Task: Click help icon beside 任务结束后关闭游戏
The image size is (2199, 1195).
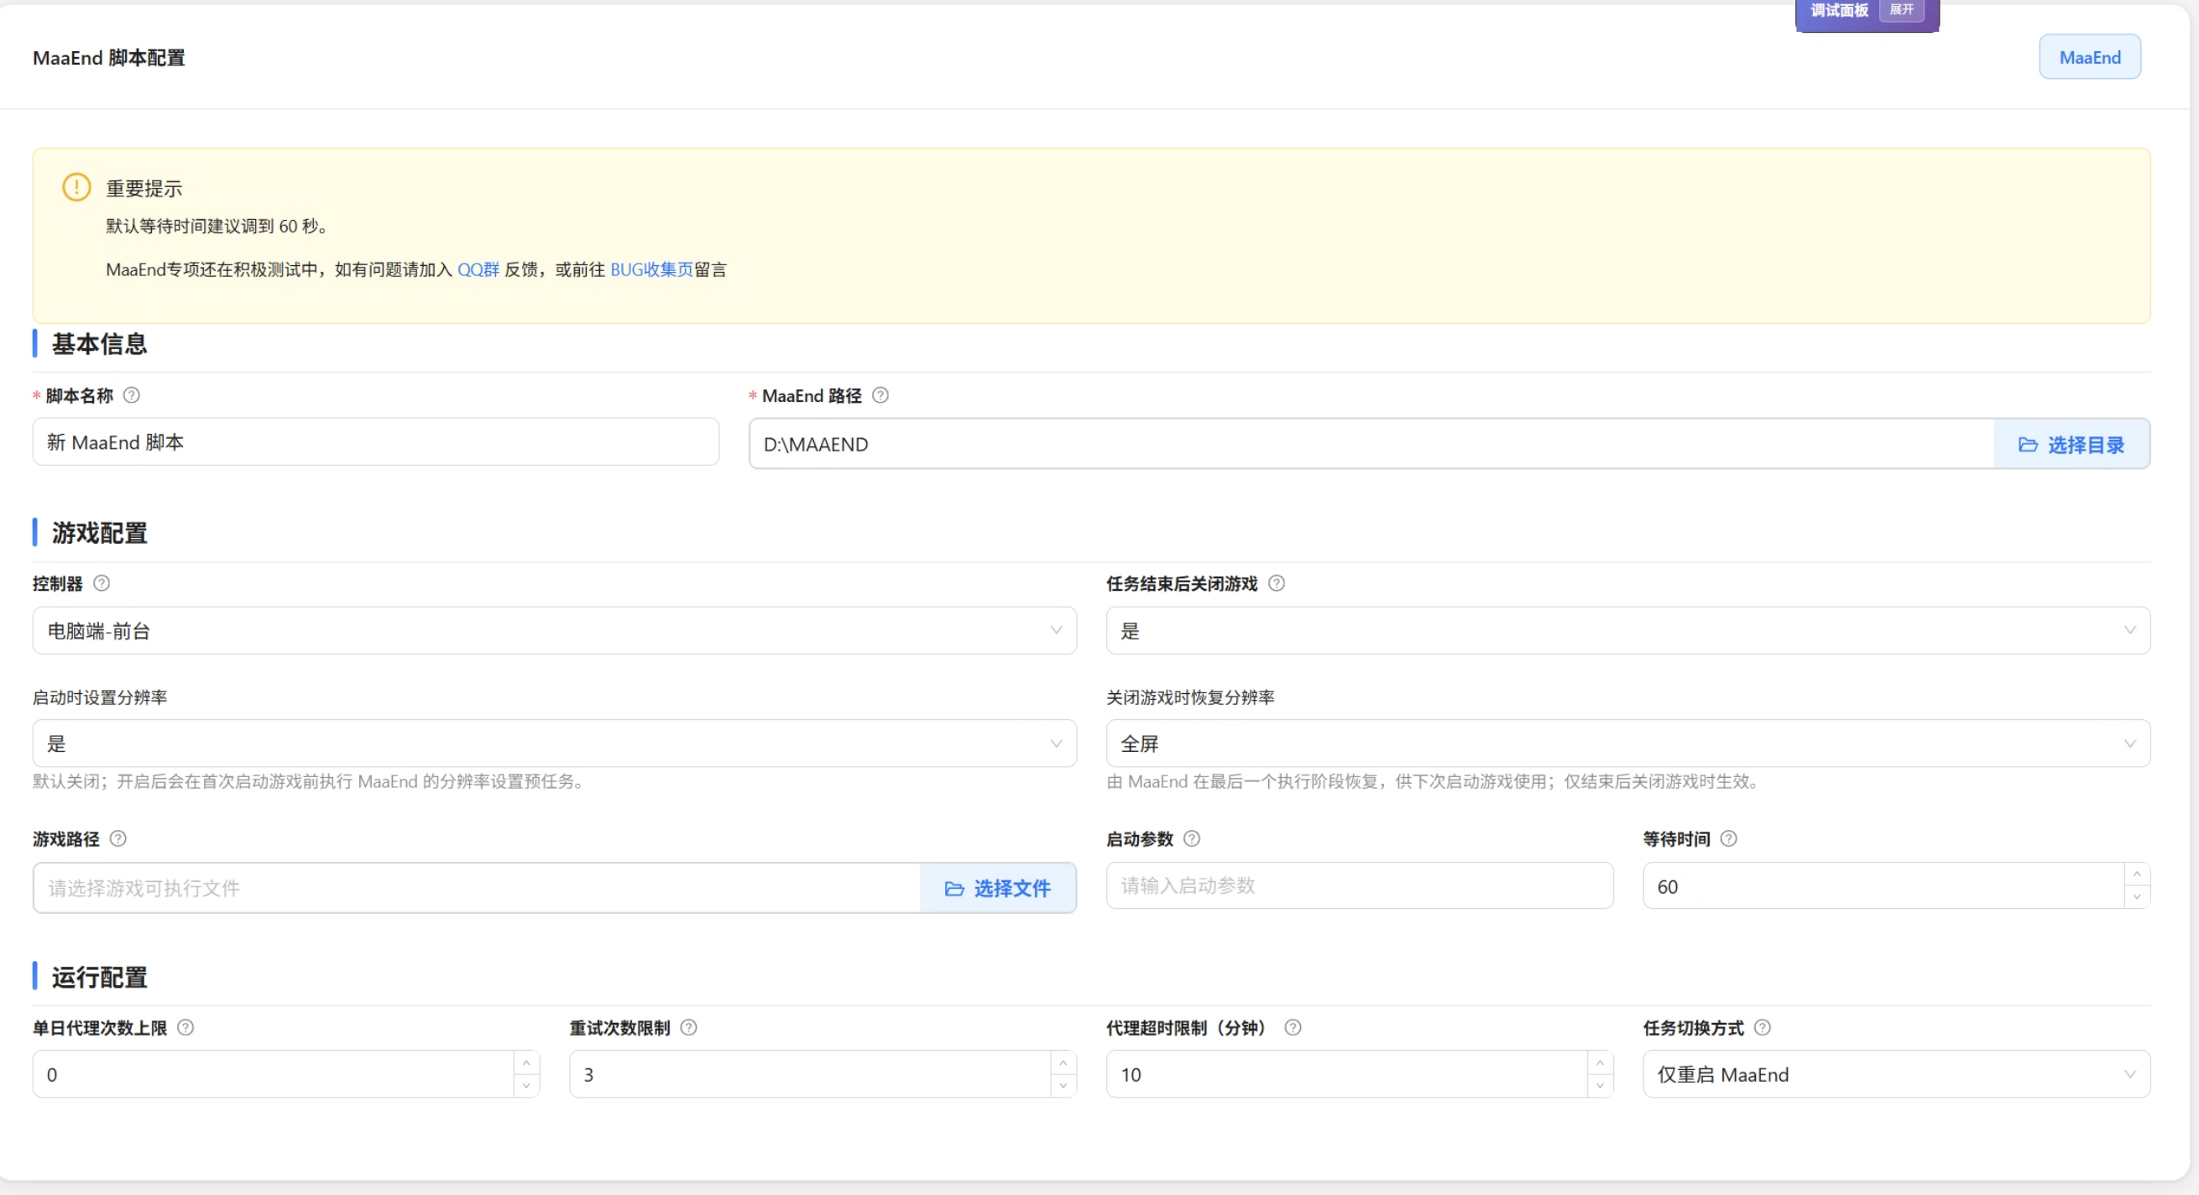Action: pyautogui.click(x=1277, y=583)
